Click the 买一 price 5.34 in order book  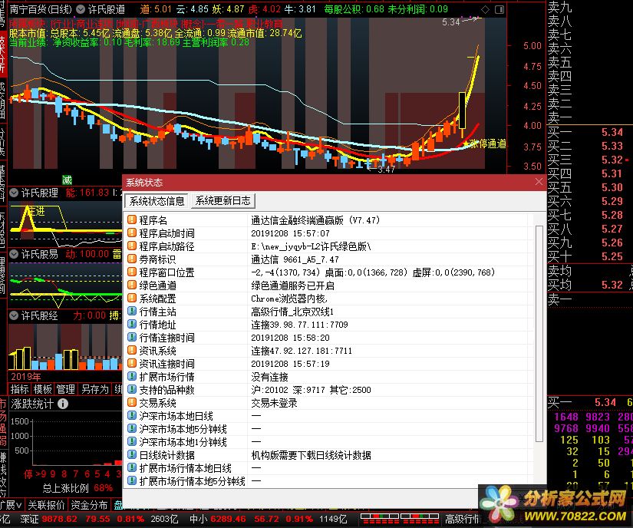pos(612,132)
